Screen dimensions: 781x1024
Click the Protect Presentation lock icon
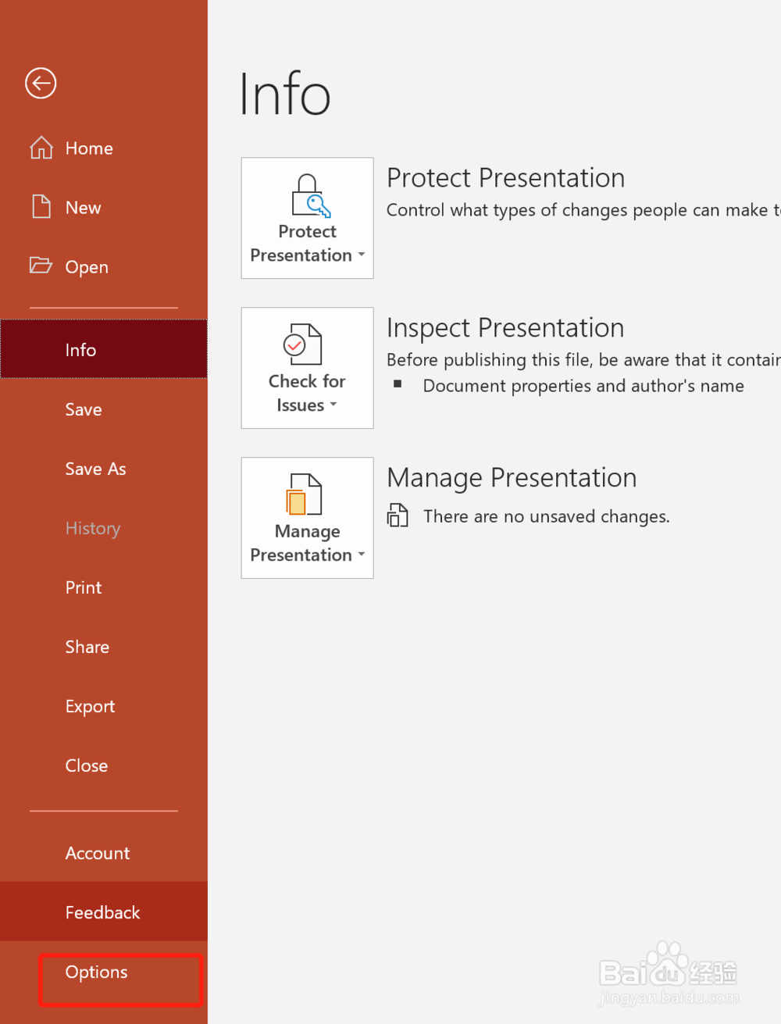coord(309,195)
